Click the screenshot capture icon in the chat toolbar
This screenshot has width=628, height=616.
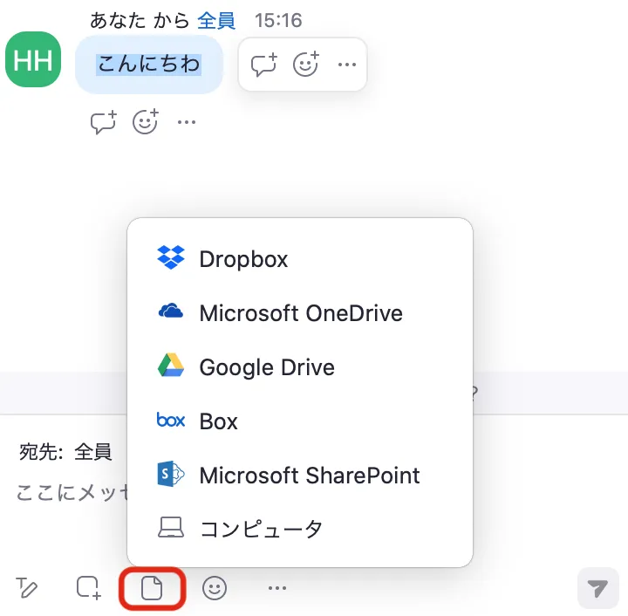click(x=88, y=588)
